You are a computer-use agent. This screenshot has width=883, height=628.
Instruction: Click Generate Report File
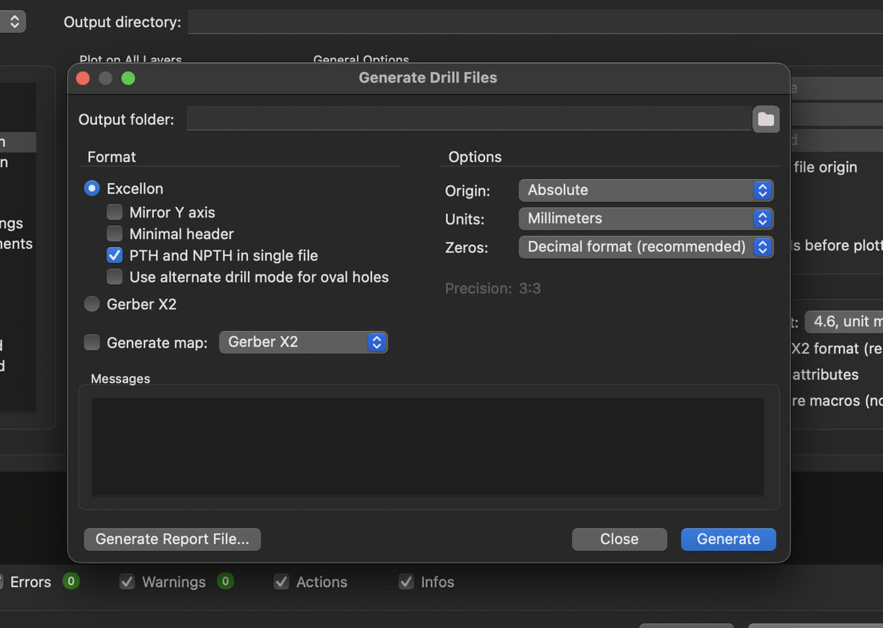click(172, 539)
